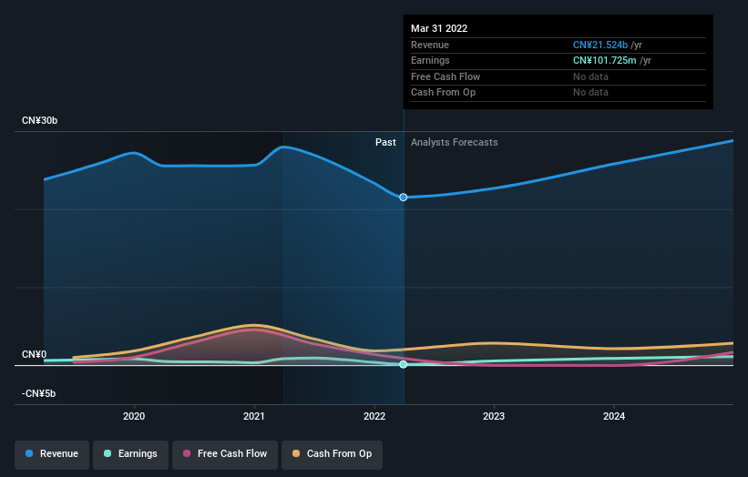Viewport: 748px width, 477px height.
Task: Click the tooltip revenue value CN¥21.524b
Action: [x=600, y=45]
